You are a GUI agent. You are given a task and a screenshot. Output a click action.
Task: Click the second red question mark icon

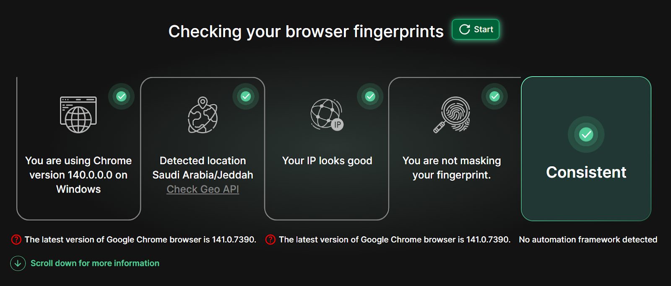tap(270, 240)
